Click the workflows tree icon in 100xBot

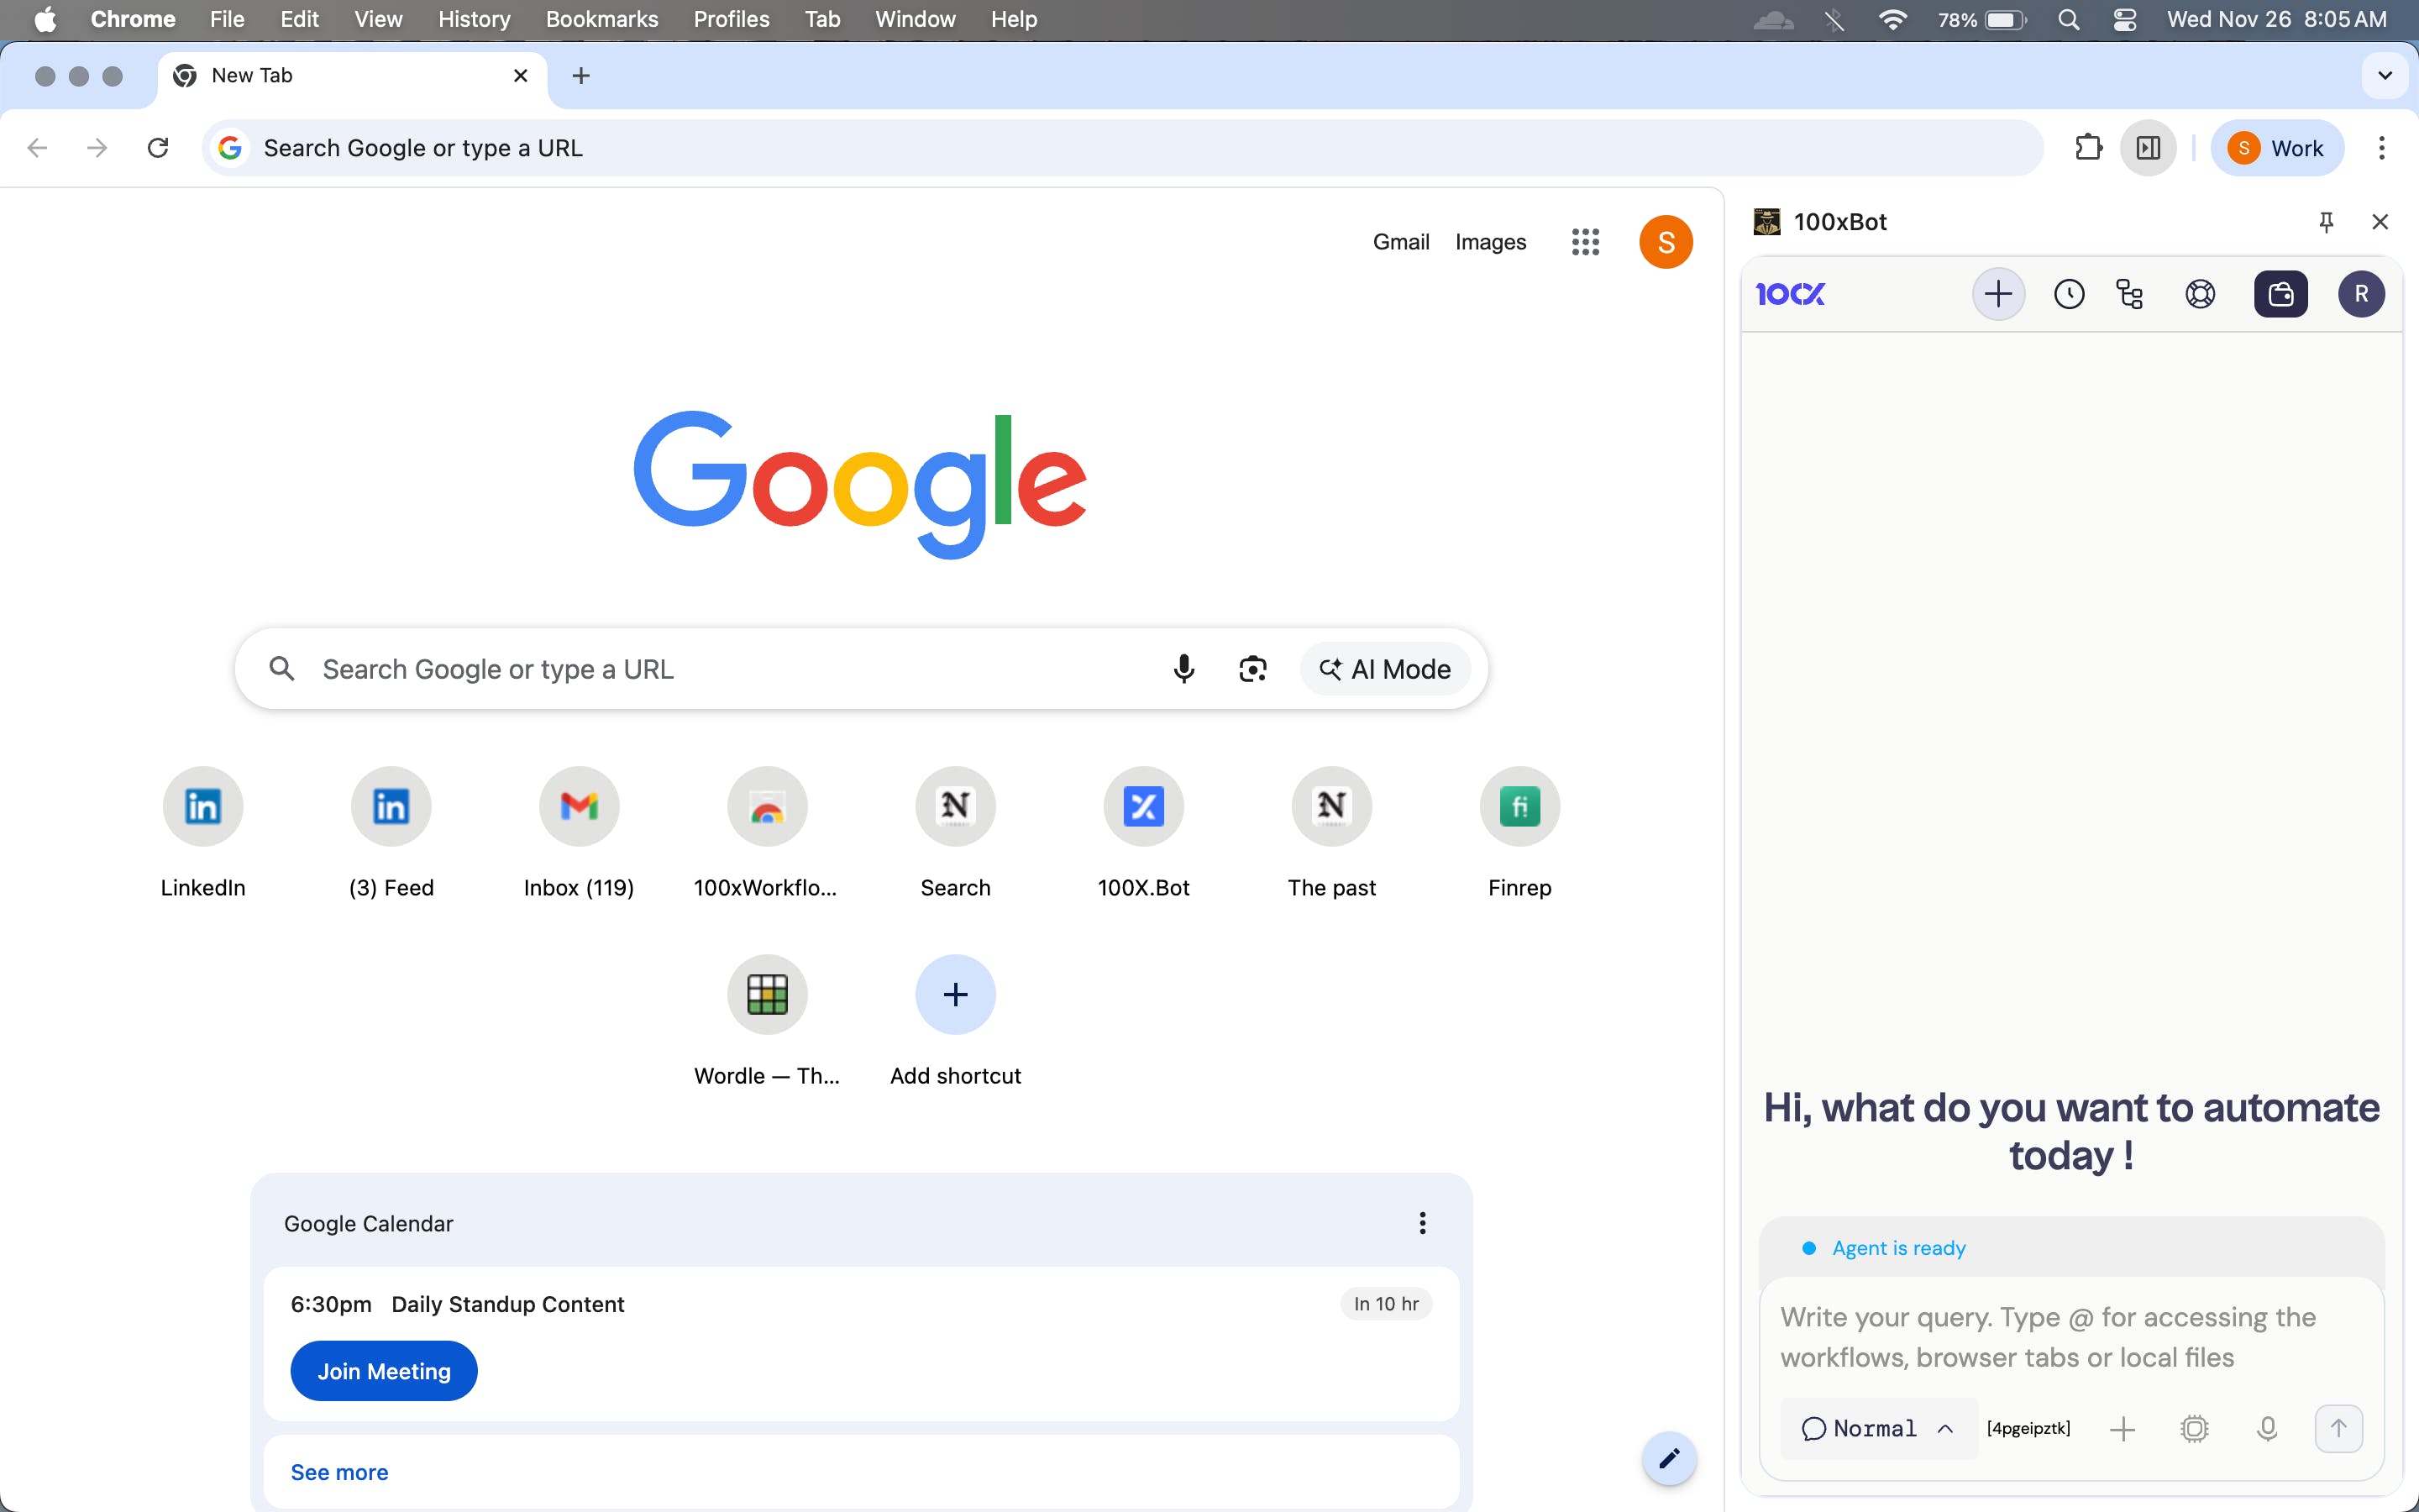(2129, 294)
